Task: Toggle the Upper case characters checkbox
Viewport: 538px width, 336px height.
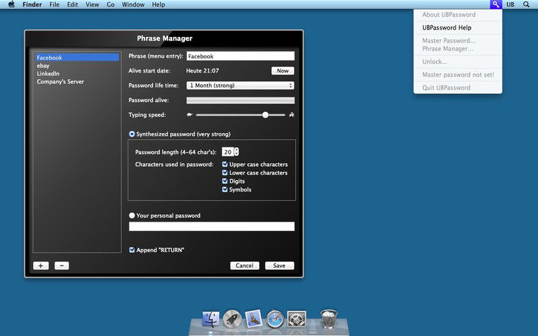Action: pyautogui.click(x=225, y=165)
